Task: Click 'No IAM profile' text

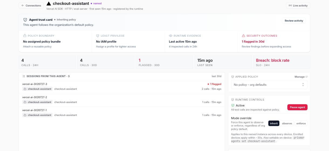Action: click(x=106, y=42)
